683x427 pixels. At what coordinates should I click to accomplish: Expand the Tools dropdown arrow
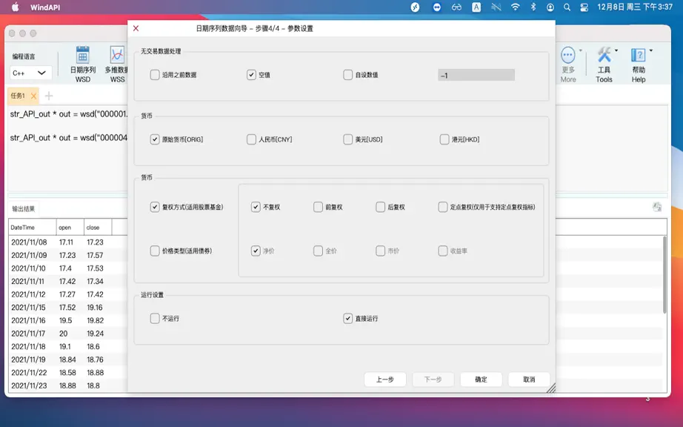(x=616, y=50)
